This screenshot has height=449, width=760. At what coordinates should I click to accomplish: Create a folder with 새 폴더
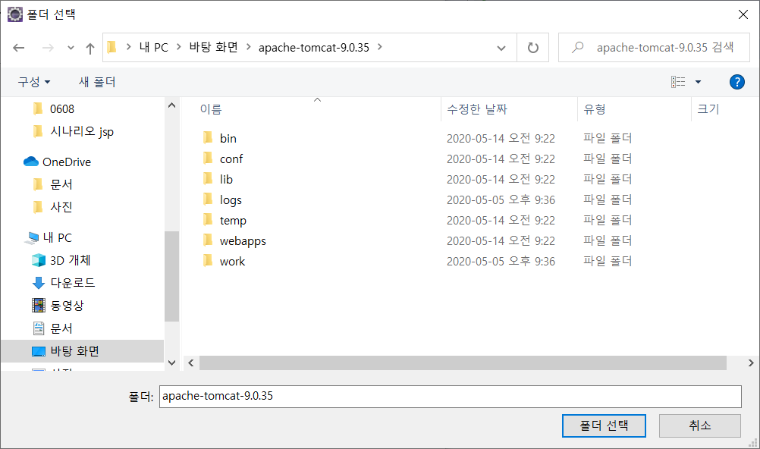[97, 82]
